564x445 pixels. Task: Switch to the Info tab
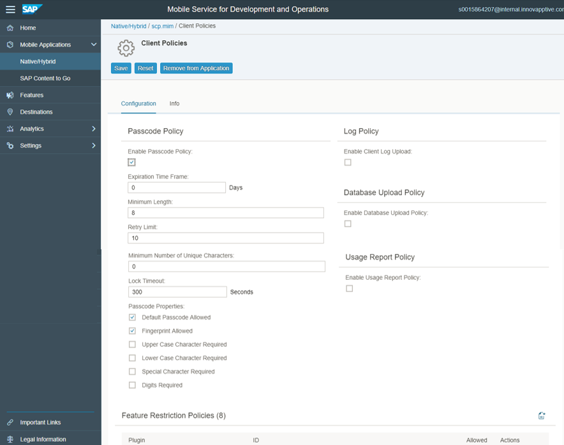click(174, 103)
